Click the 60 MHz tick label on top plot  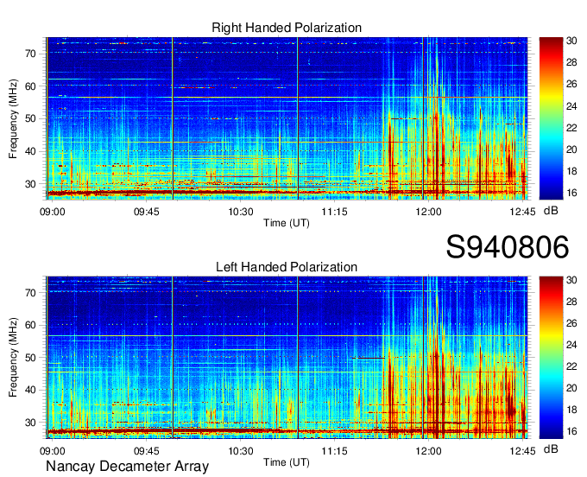[x=30, y=86]
